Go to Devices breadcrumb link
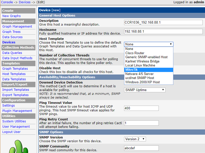 pyautogui.click(x=25, y=2)
